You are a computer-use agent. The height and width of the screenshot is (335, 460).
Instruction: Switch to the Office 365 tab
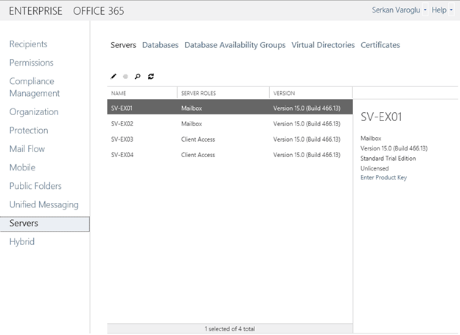99,11
